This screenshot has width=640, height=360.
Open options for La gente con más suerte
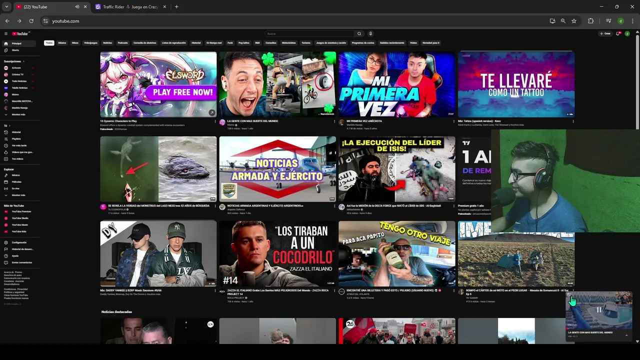point(334,121)
